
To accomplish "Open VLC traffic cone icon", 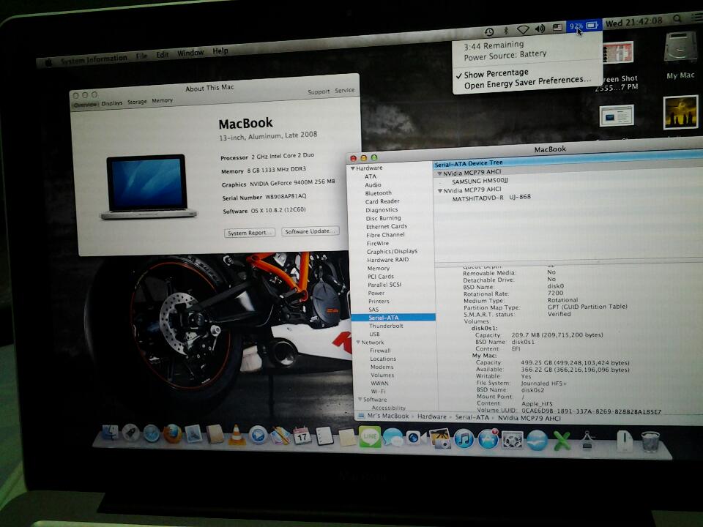I will tap(237, 435).
